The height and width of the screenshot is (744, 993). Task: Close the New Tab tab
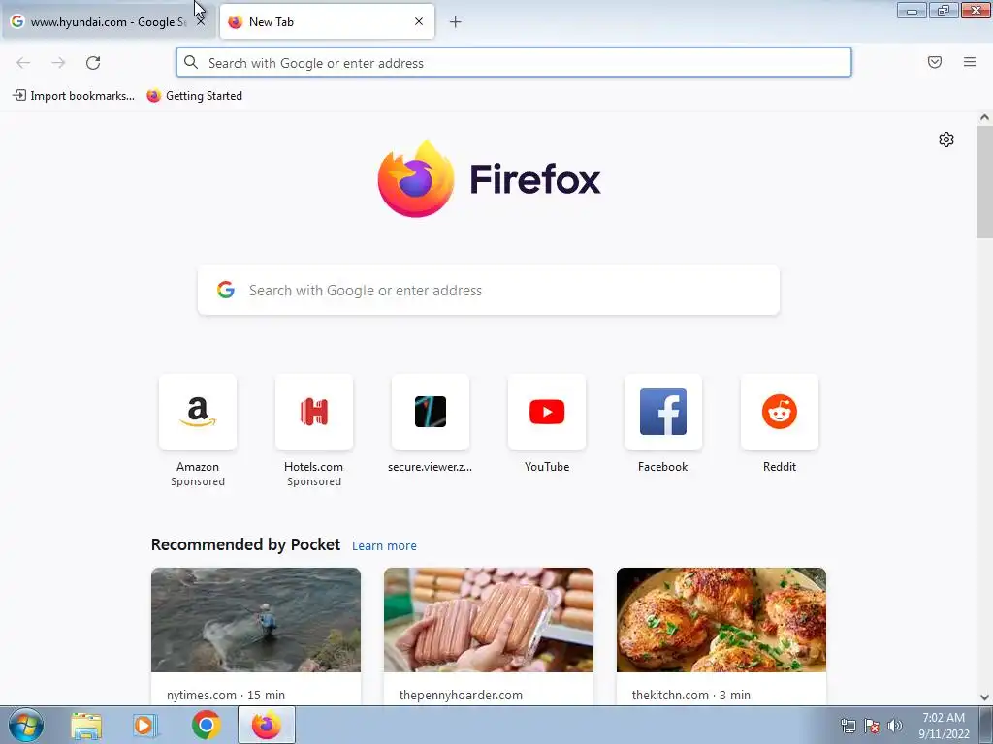(419, 21)
